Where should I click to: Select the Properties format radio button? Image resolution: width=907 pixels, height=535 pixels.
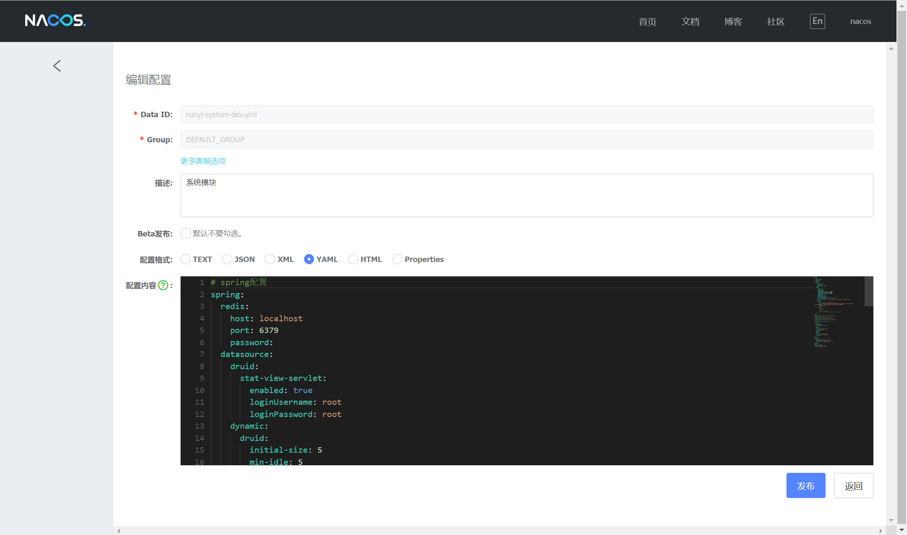pos(397,260)
